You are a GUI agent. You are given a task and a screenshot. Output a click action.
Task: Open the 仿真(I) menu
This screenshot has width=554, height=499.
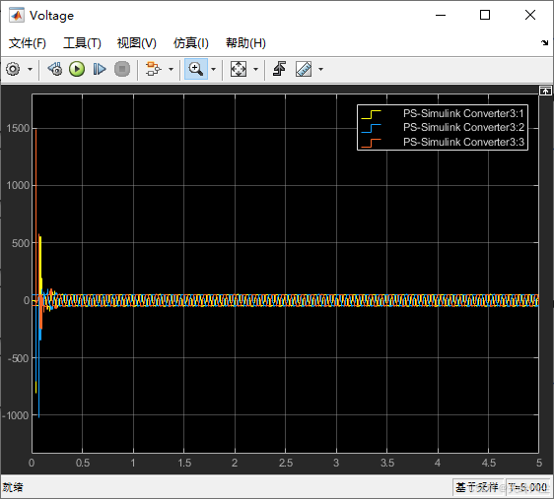[191, 43]
